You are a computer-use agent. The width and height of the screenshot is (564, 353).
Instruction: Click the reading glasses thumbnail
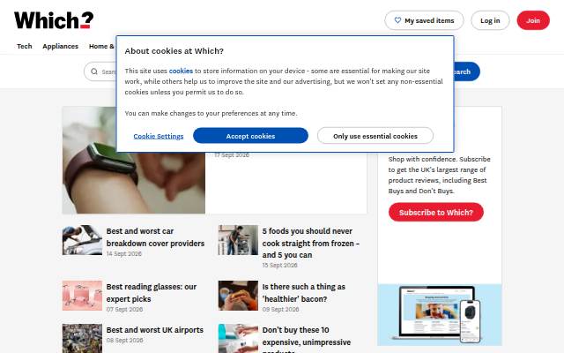point(82,296)
